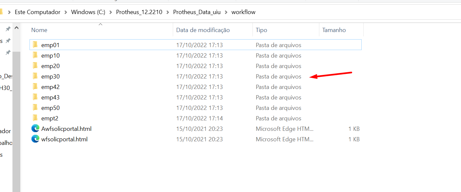Sort by the 'Tamanho' column header
The image size is (461, 192).
[x=341, y=30]
